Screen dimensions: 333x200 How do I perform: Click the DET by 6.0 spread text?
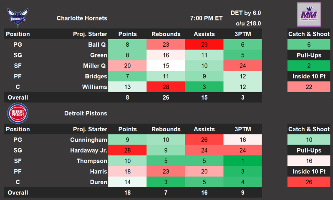[x=246, y=13]
